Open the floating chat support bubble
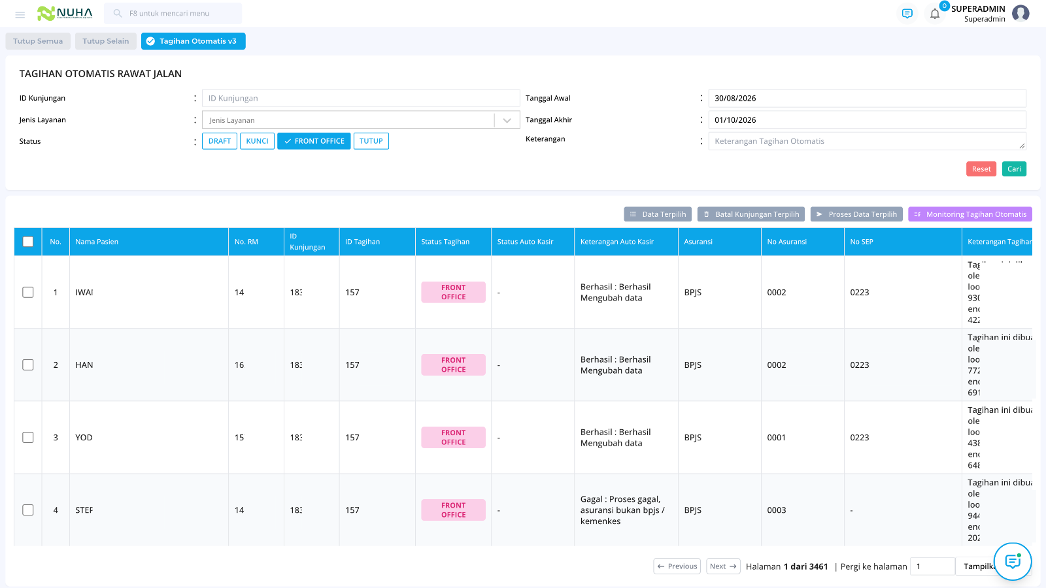The height and width of the screenshot is (588, 1046). pyautogui.click(x=1013, y=561)
